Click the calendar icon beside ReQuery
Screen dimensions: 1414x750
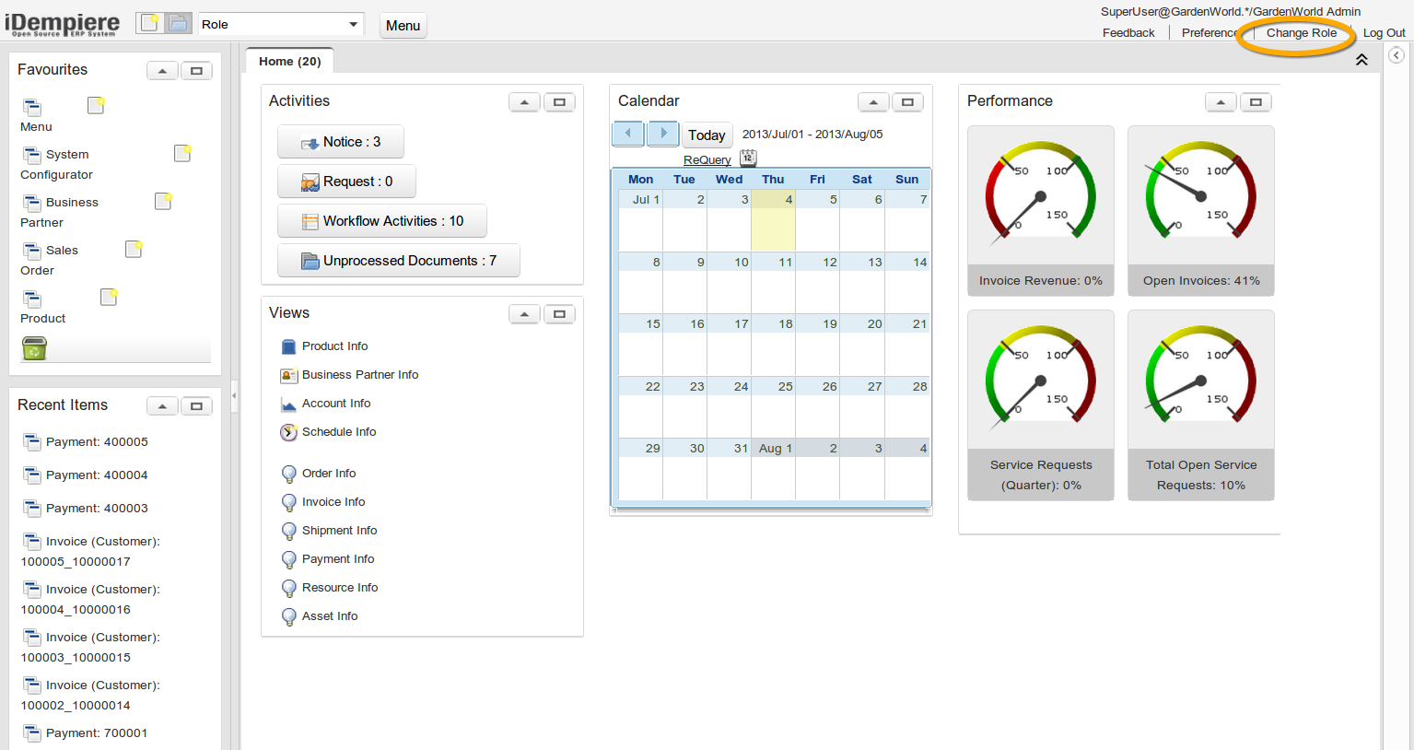748,158
